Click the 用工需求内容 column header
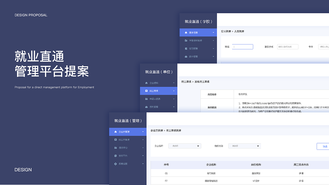 (301, 165)
